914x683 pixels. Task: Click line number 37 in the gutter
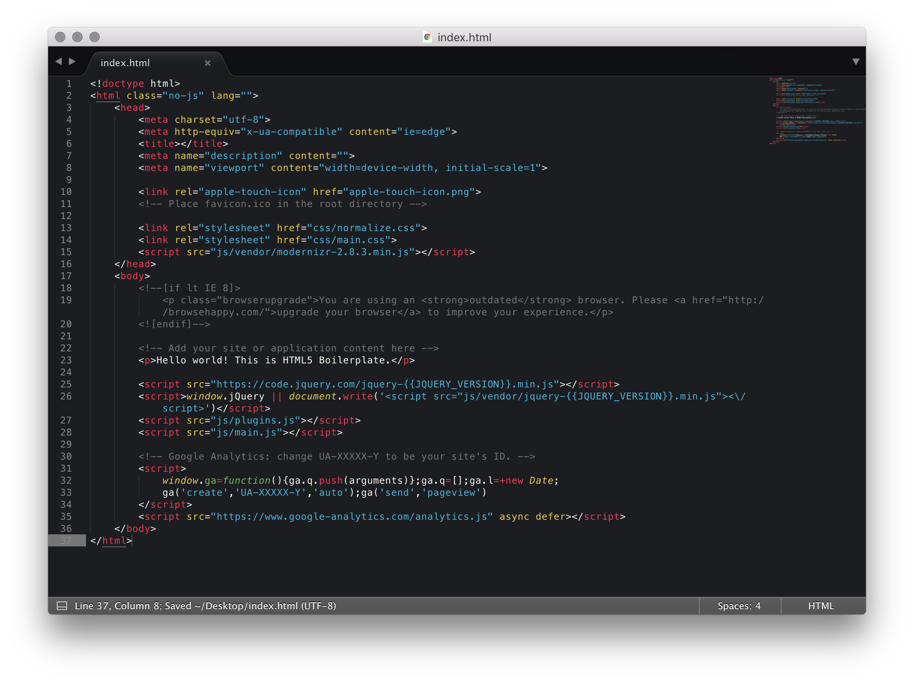66,540
